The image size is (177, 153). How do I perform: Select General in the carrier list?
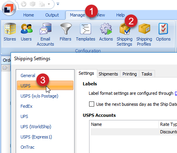point(28,76)
